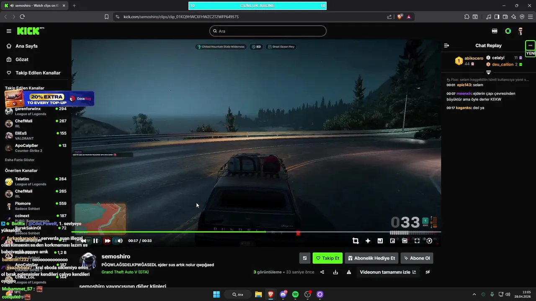Open the chat options three-dot menu
Image resolution: width=536 pixels, height=301 pixels.
tap(530, 46)
